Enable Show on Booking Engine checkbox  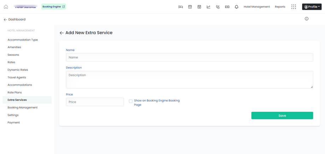click(x=131, y=101)
